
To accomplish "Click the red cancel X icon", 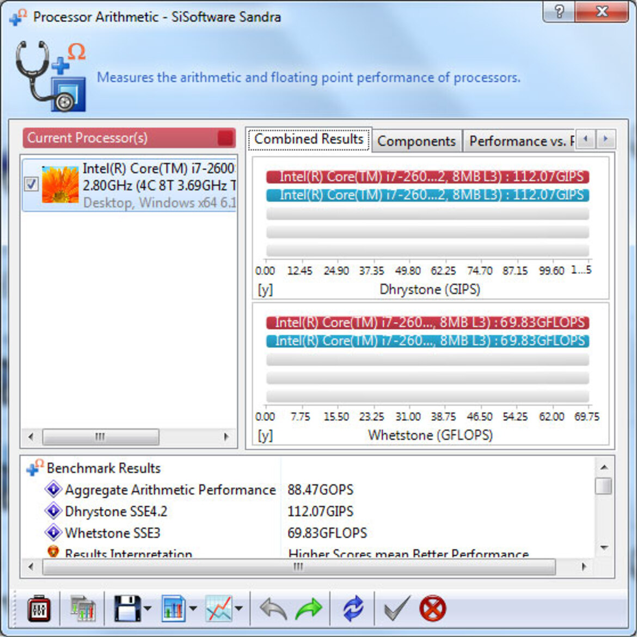I will [x=433, y=608].
